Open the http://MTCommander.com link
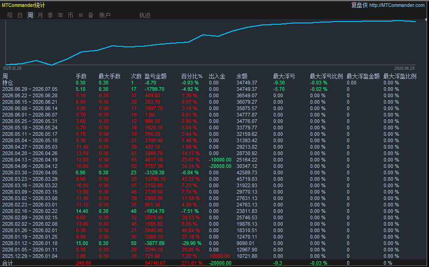The height and width of the screenshot is (267, 429). (x=397, y=5)
